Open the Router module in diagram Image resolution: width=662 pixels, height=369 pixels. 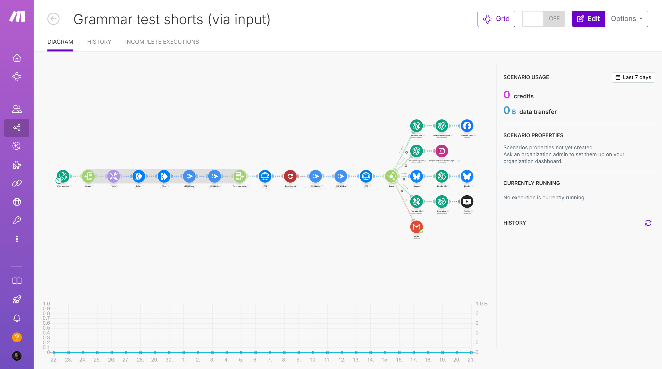click(391, 176)
